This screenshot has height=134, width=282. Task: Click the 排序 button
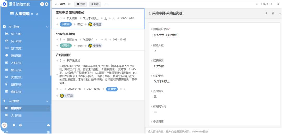(95, 4)
